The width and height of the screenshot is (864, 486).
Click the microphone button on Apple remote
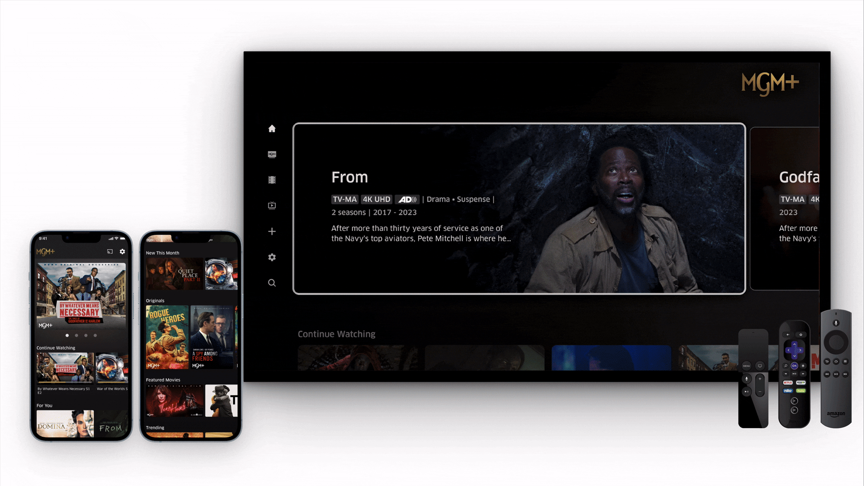tap(746, 379)
